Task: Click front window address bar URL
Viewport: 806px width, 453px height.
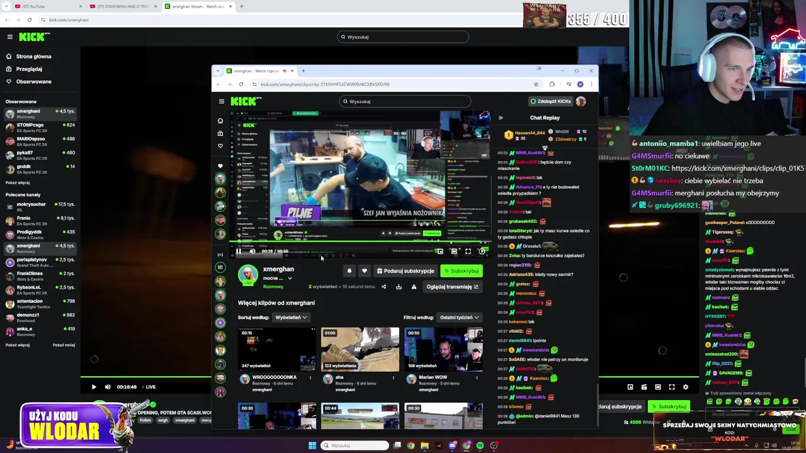Action: click(x=325, y=84)
